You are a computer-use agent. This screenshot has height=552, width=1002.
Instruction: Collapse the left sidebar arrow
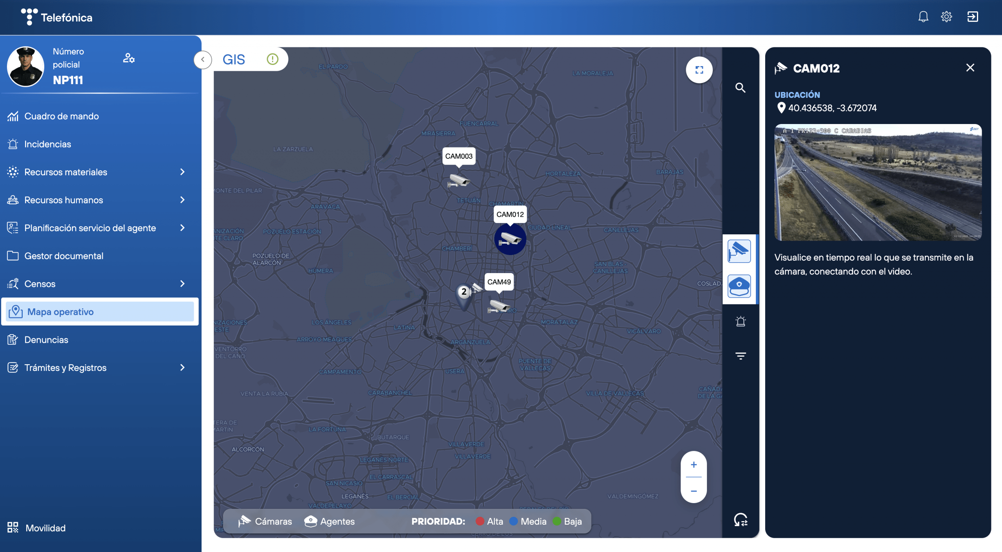point(203,60)
